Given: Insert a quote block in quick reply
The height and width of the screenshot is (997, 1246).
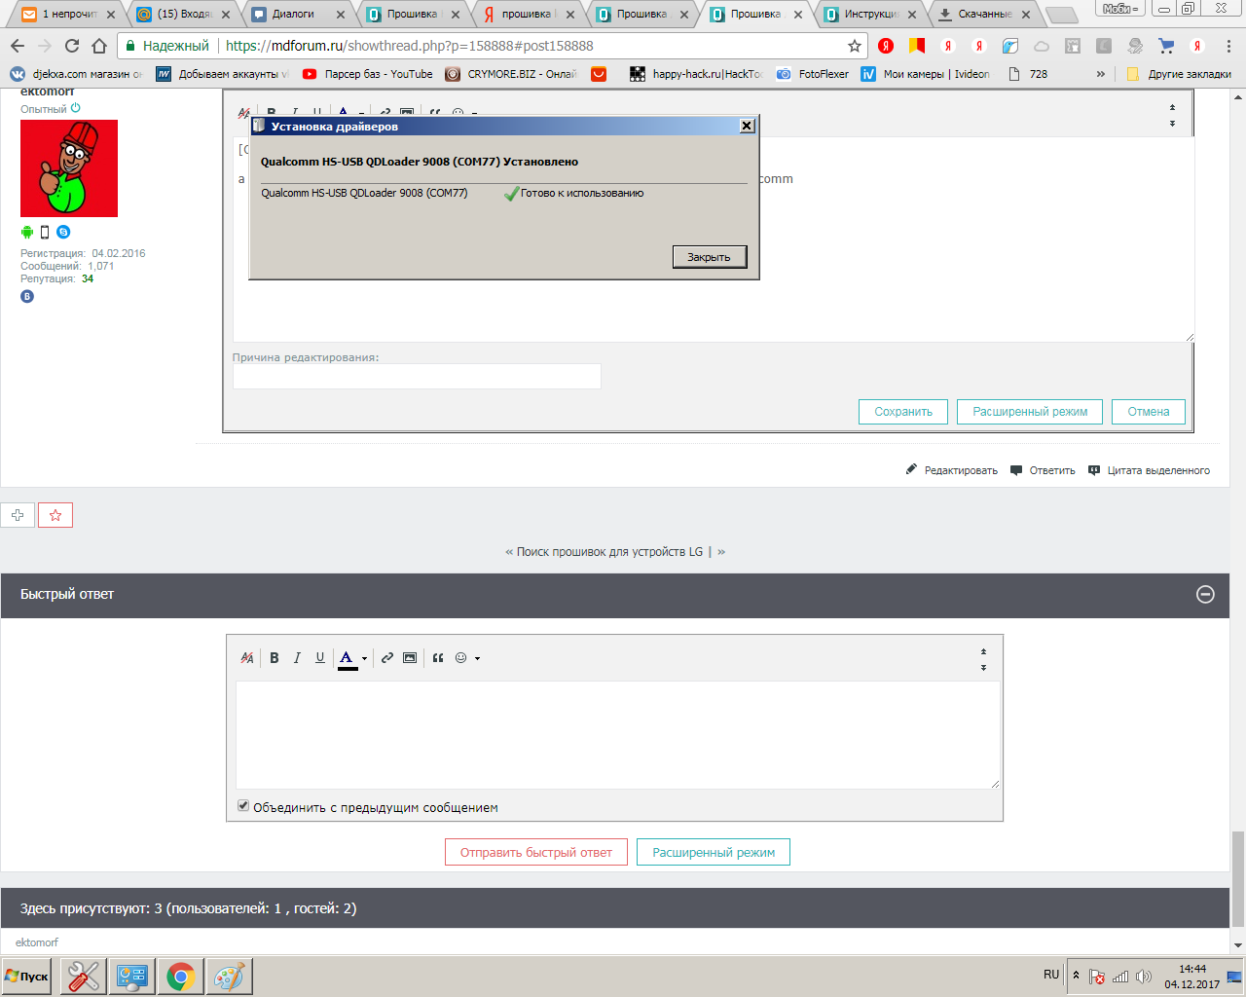Looking at the screenshot, I should (x=438, y=658).
